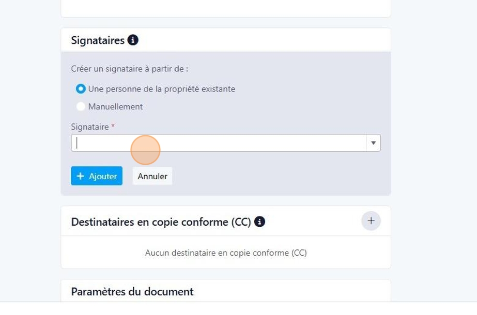Screen dimensions: 477x315
Task: Click the Signataires section heading
Action: (98, 40)
